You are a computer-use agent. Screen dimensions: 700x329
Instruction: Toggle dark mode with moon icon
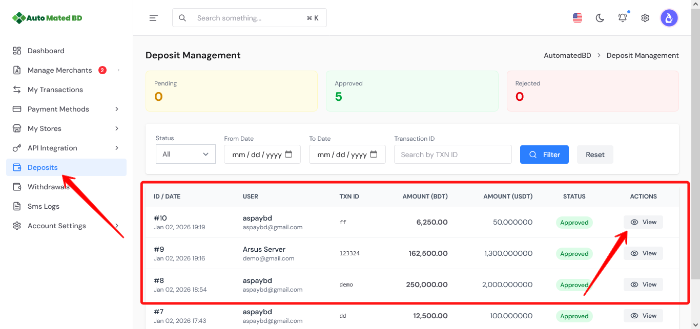[x=600, y=18]
